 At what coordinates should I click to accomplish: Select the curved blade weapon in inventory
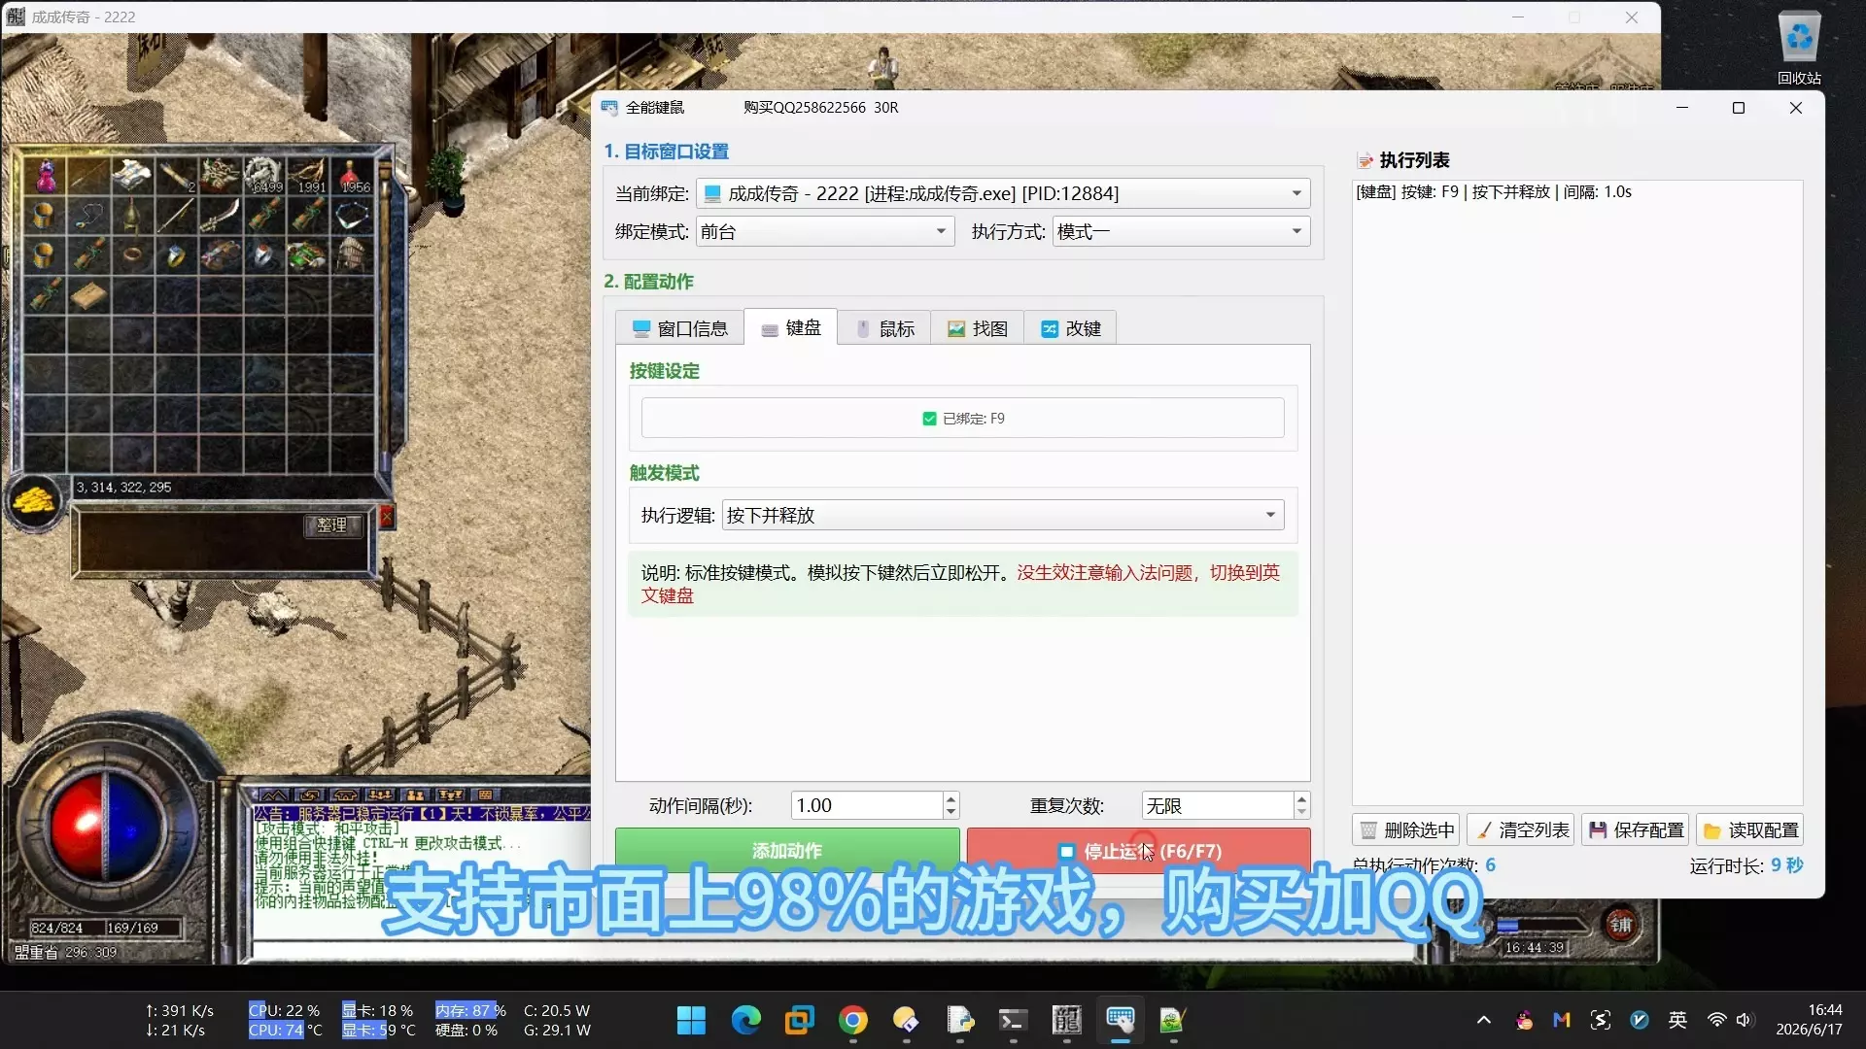[x=220, y=214]
